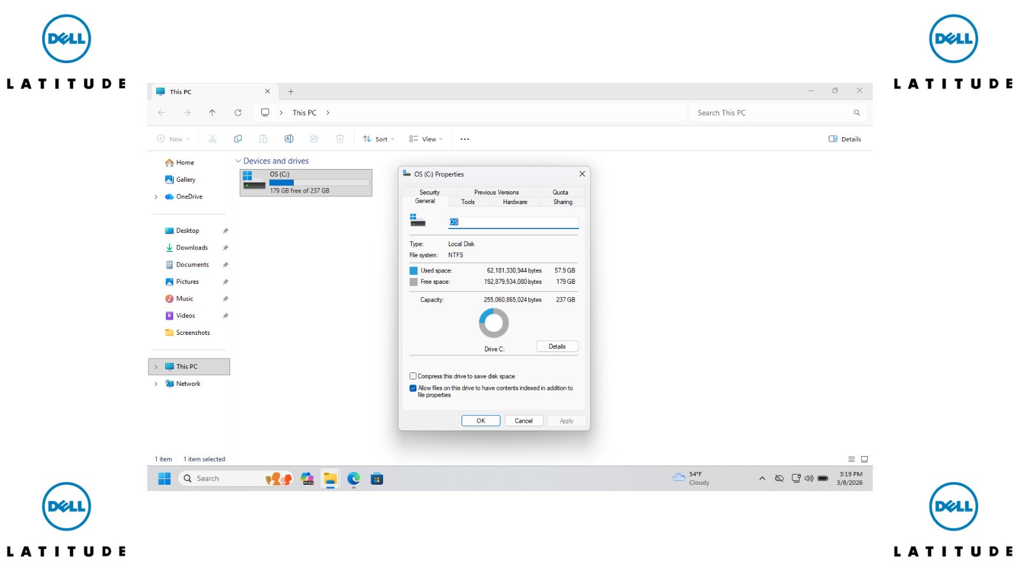Switch to the Hardware tab
This screenshot has height=574, width=1020.
click(x=515, y=202)
